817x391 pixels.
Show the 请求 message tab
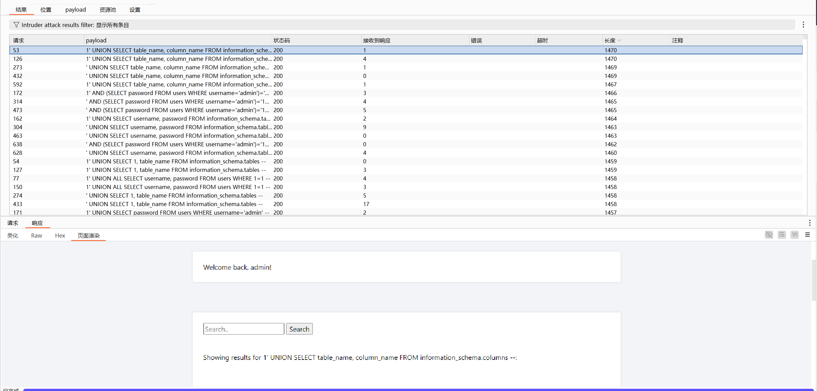(13, 223)
